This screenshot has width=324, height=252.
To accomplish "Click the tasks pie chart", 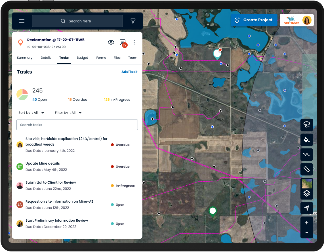I will (22, 94).
